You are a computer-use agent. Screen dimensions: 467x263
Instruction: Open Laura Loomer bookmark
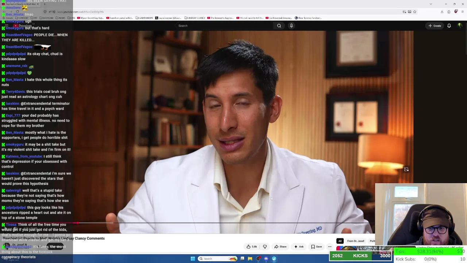[x=168, y=18]
